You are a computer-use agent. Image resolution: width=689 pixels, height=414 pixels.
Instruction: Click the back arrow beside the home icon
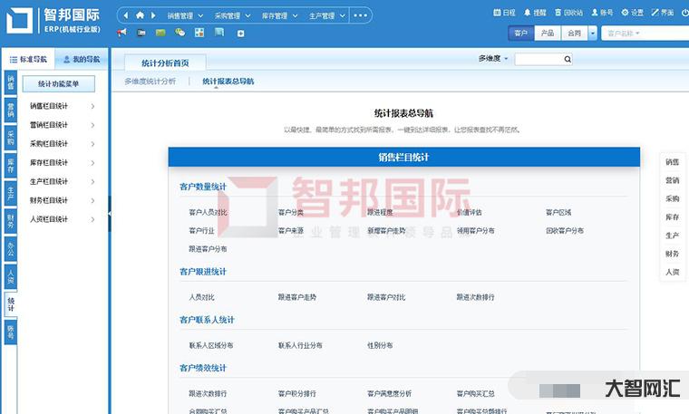pos(127,15)
